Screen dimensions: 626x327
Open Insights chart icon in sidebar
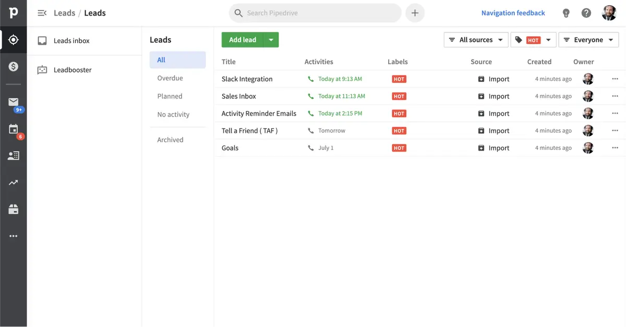[x=14, y=182]
